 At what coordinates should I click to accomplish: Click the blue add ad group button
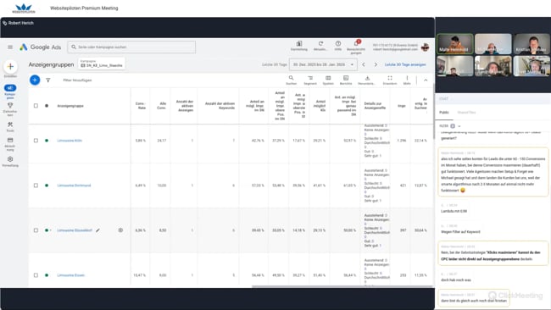point(35,80)
